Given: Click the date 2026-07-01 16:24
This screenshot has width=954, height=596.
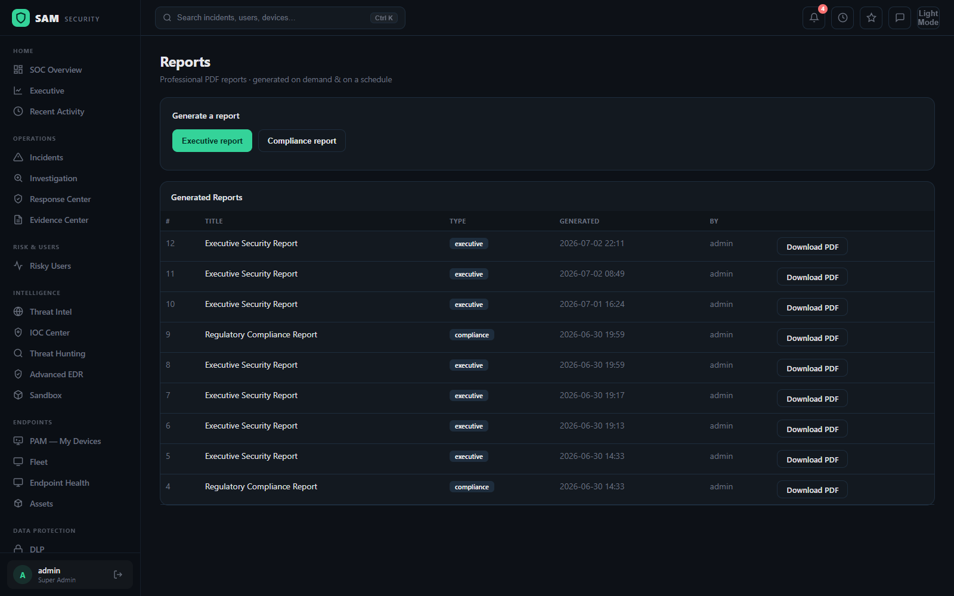Looking at the screenshot, I should (591, 304).
